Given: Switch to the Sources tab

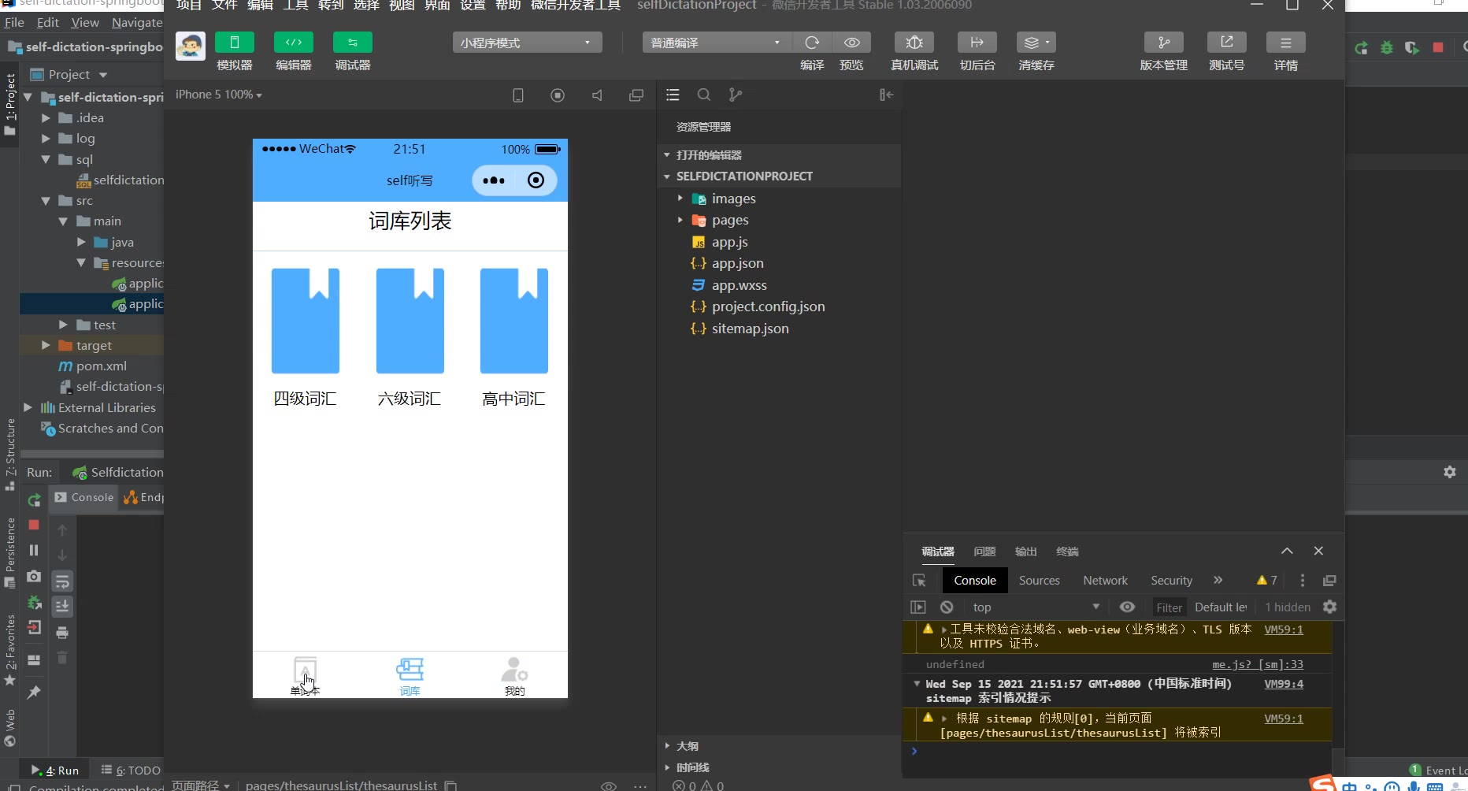Looking at the screenshot, I should (1039, 581).
